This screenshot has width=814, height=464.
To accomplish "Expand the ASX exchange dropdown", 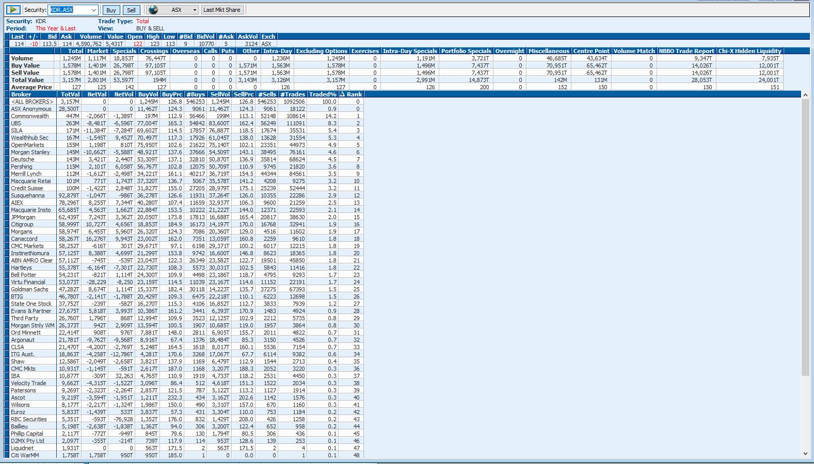I will click(195, 10).
